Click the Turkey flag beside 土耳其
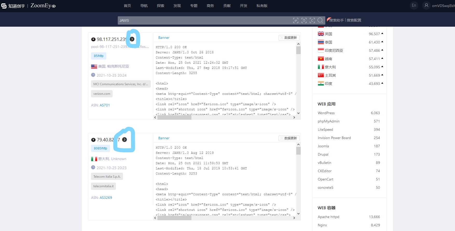This screenshot has height=231, width=455. tap(321, 75)
